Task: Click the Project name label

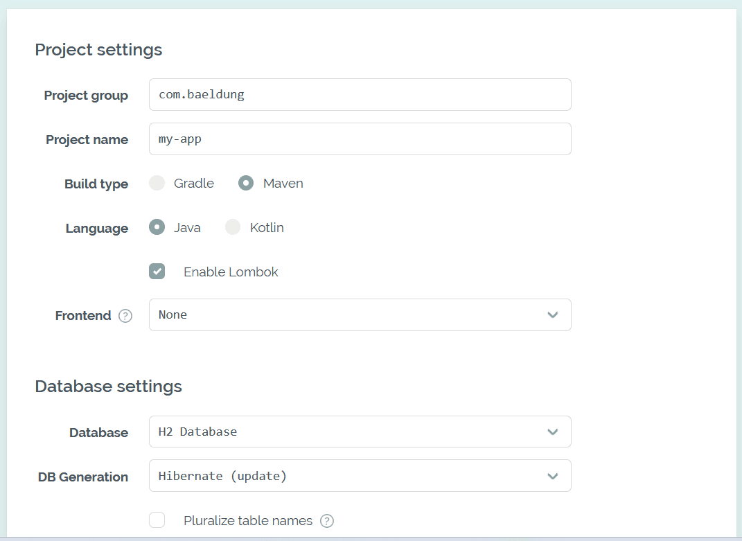Action: [87, 140]
